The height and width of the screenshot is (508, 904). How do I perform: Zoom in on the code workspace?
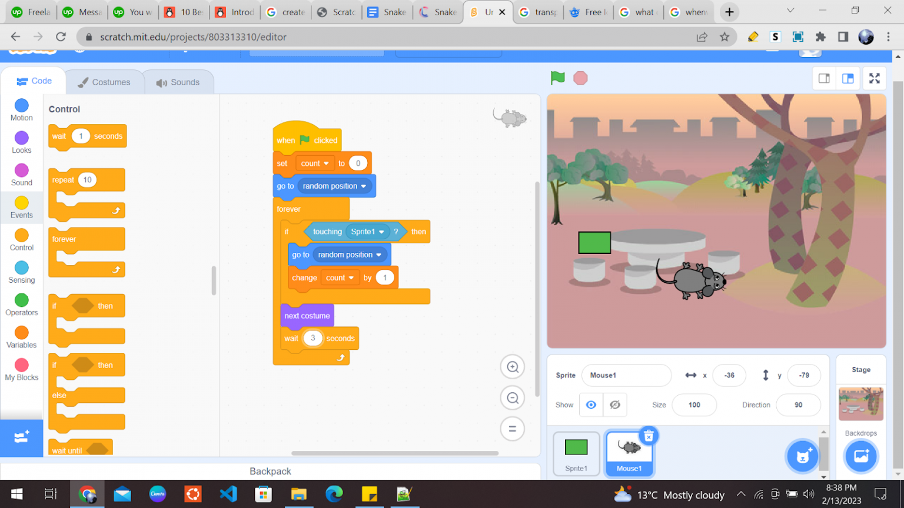click(x=512, y=366)
